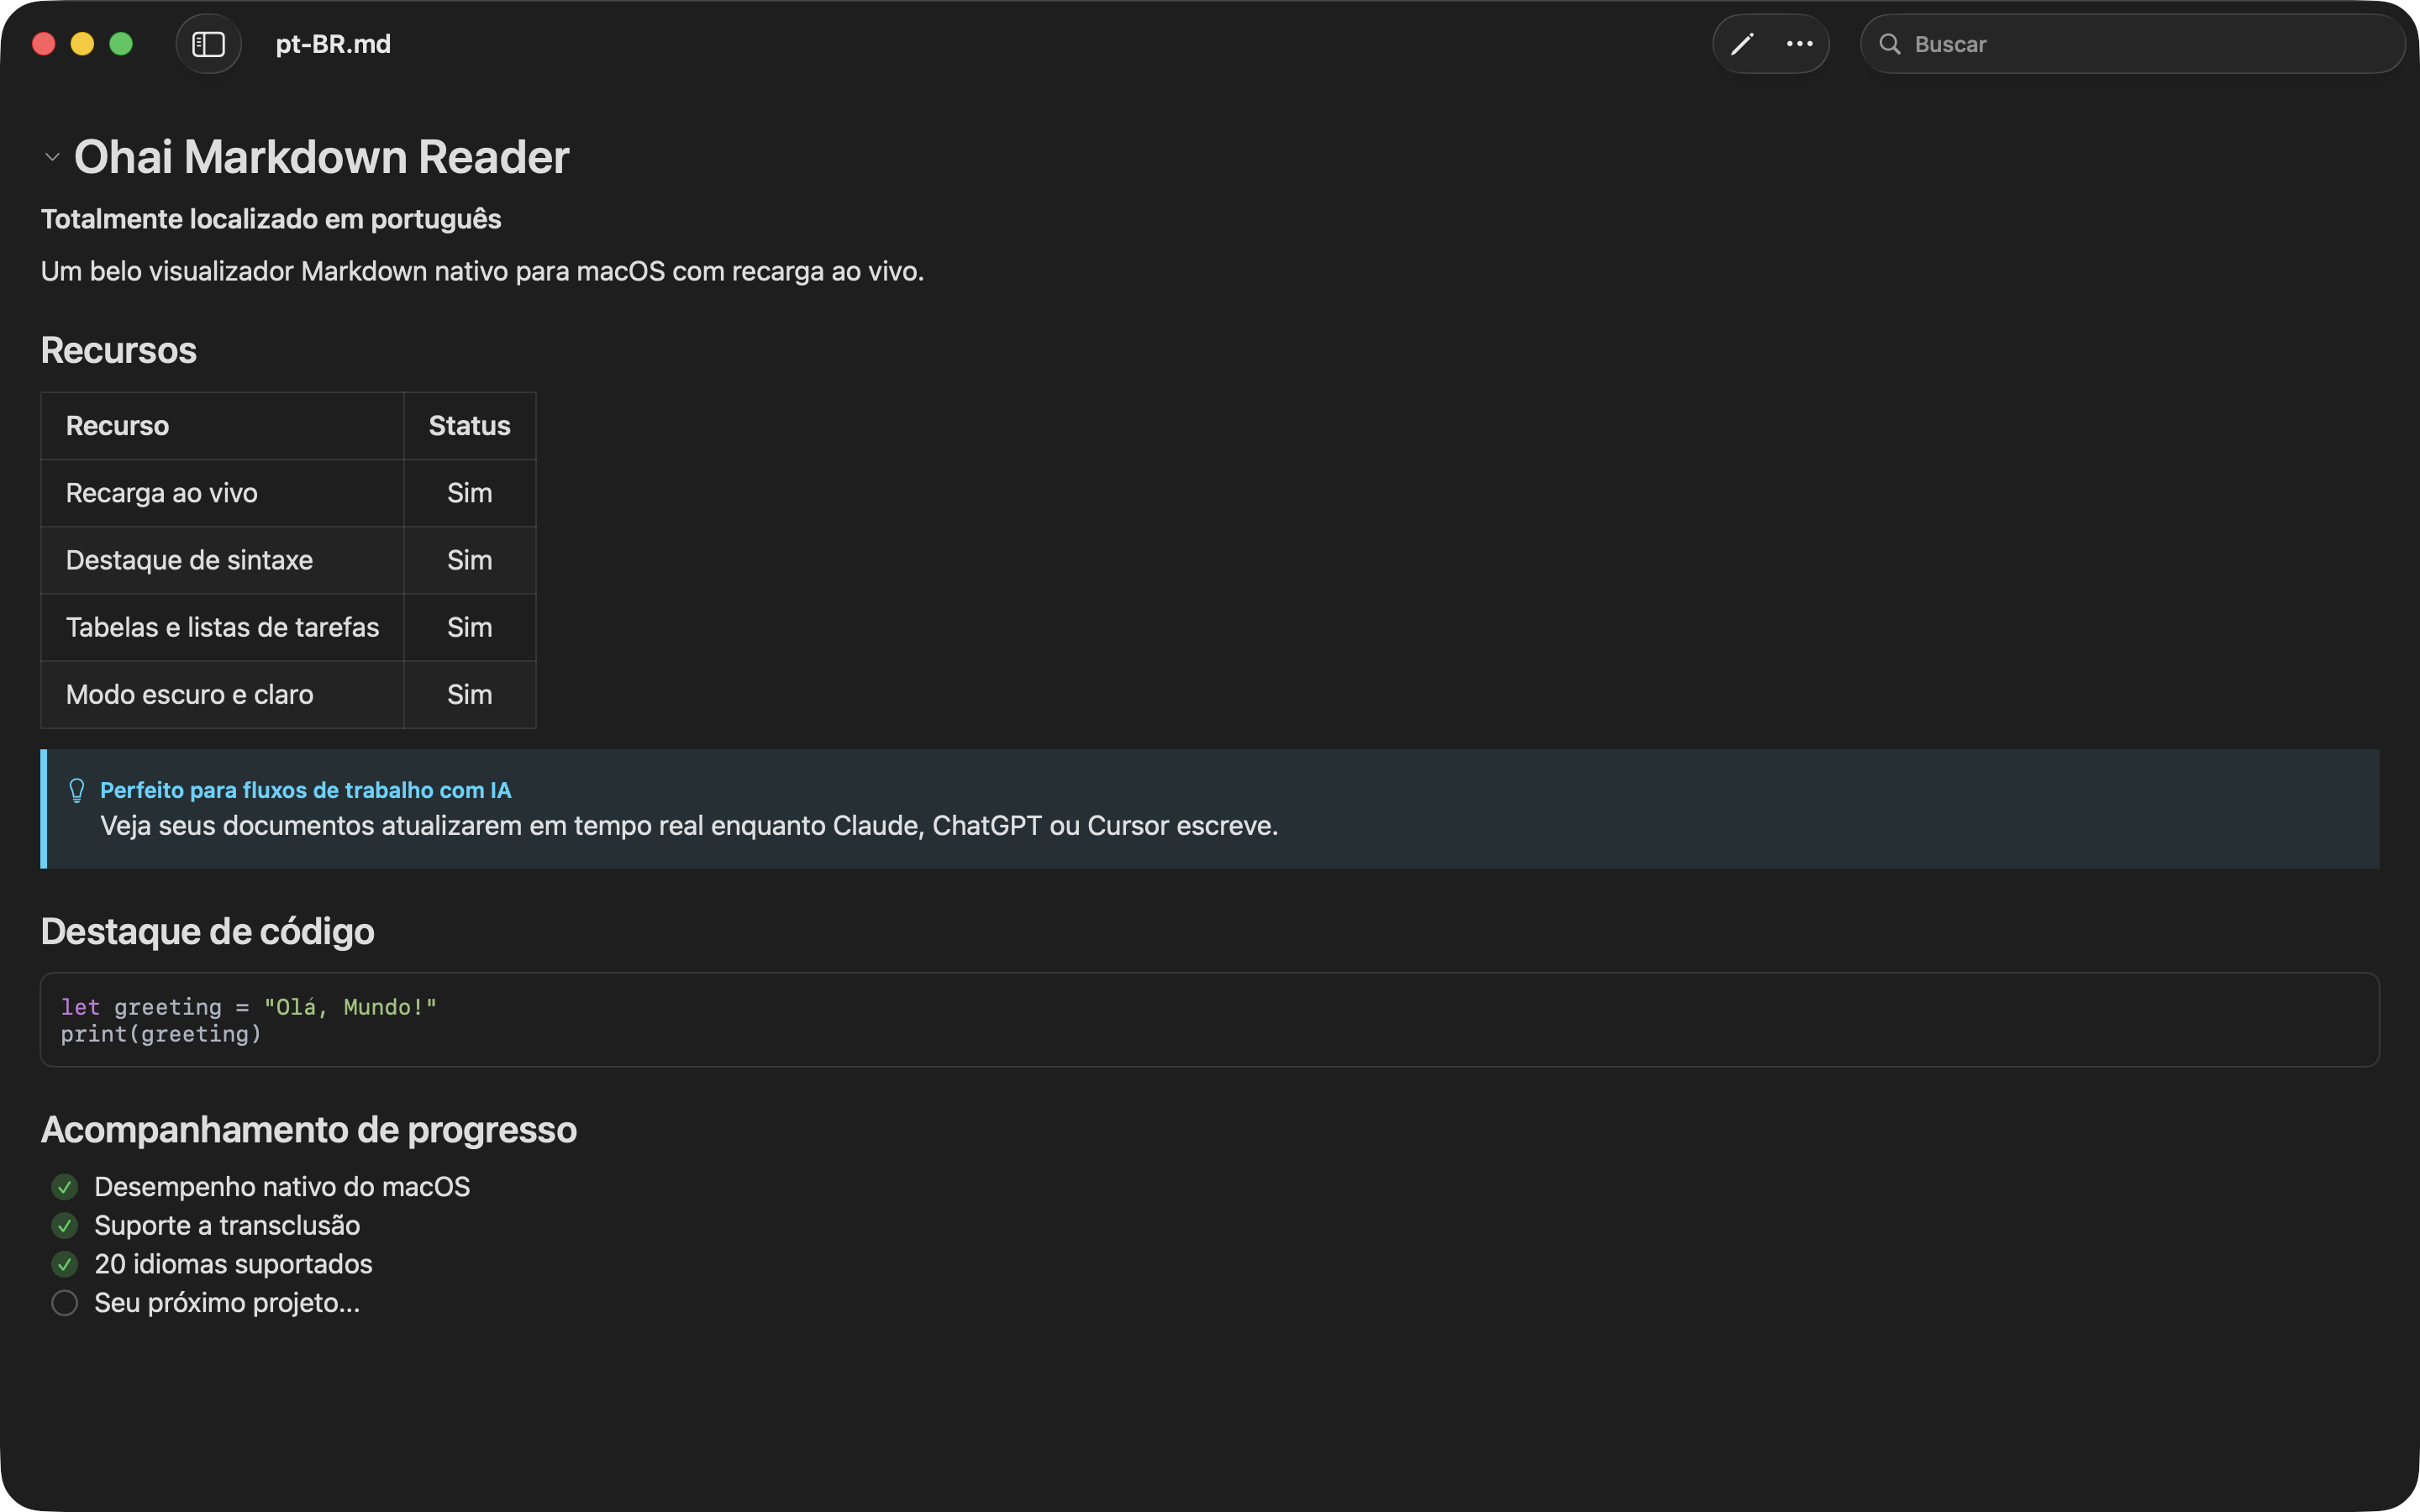Screen dimensions: 2420x1512
Task: Click the 'Recurso' table column header
Action: [x=118, y=426]
